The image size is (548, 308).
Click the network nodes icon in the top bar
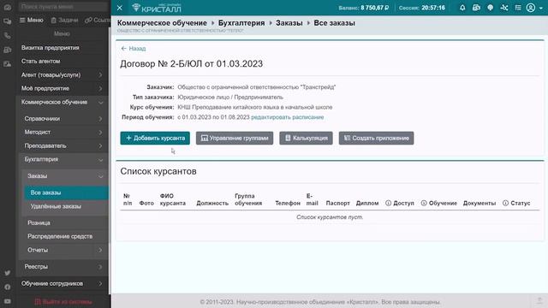click(x=504, y=8)
